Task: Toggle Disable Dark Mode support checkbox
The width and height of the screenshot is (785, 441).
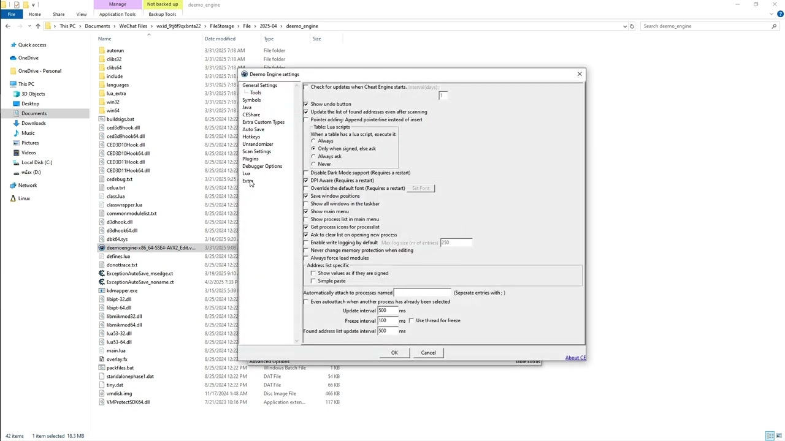Action: click(x=306, y=173)
